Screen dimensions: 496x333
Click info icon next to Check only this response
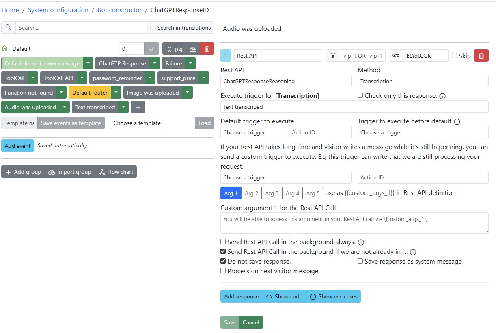[x=443, y=96]
